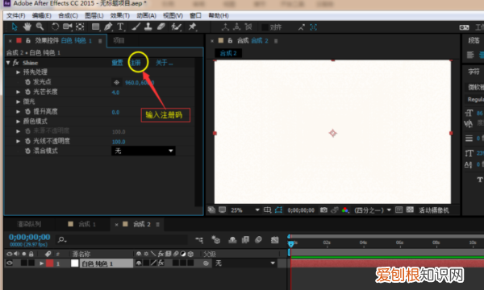Select the Clone Stamp tool
This screenshot has width=484, height=290.
click(148, 27)
